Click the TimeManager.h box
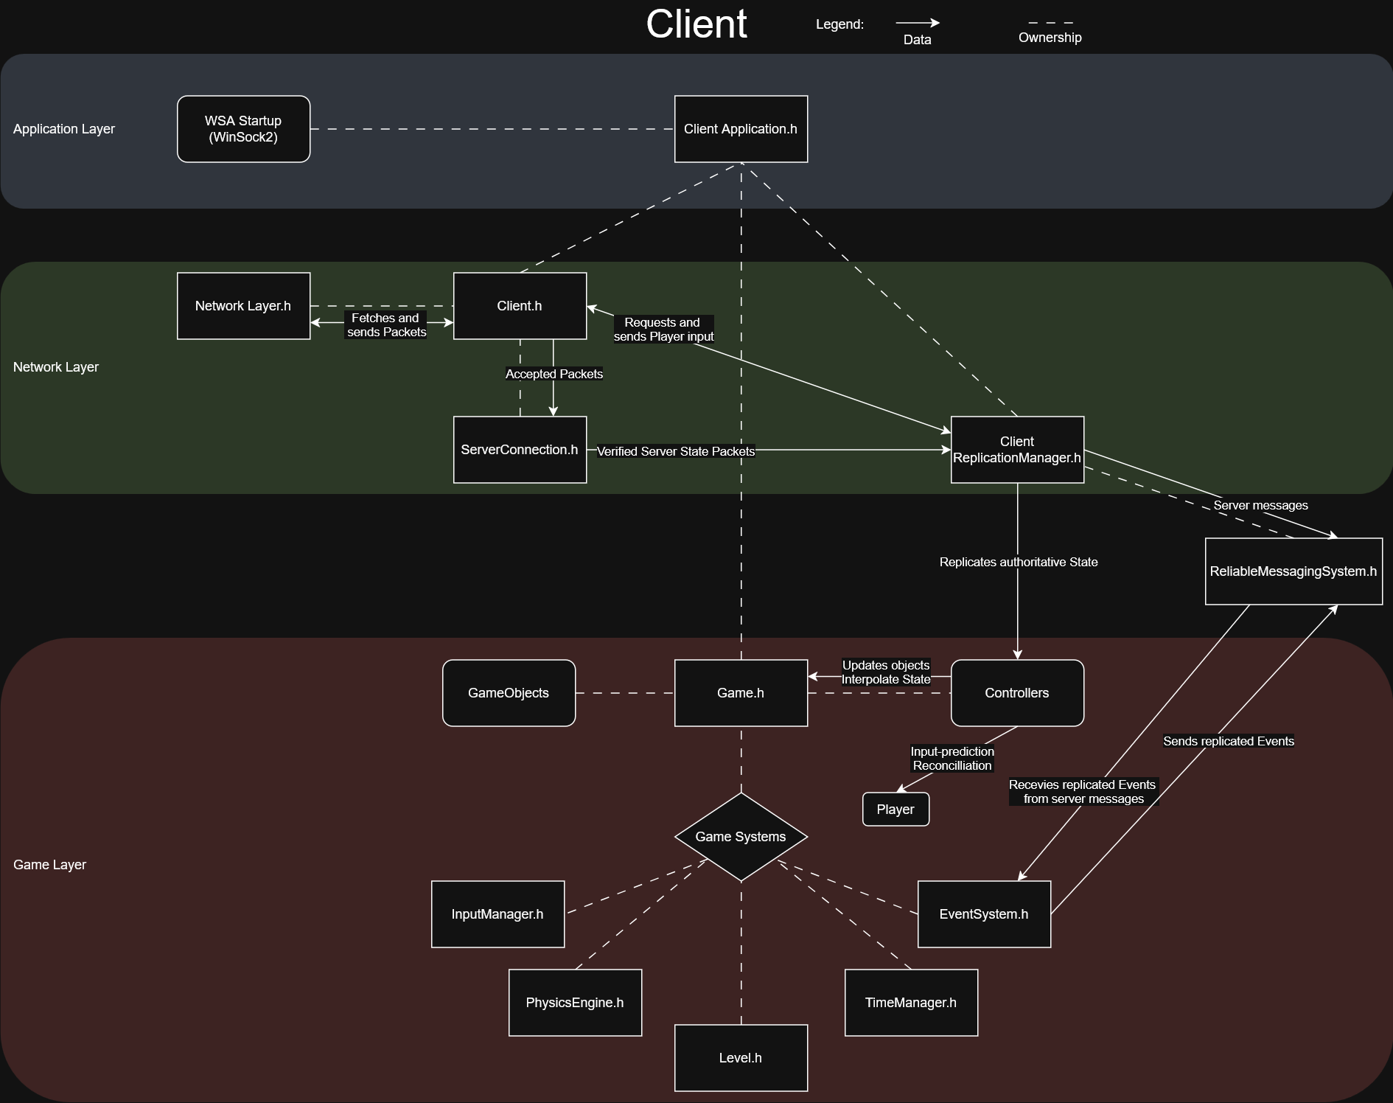This screenshot has height=1103, width=1393. pos(911,1003)
